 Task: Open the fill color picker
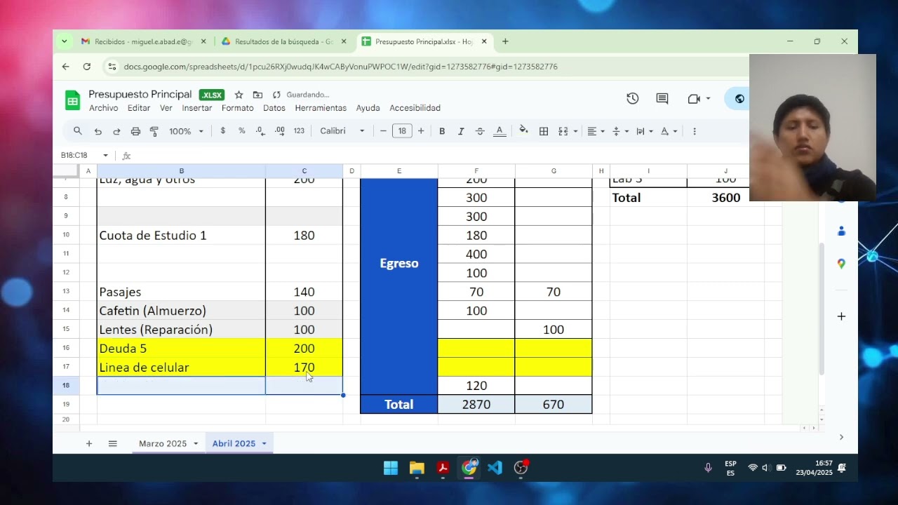point(523,131)
